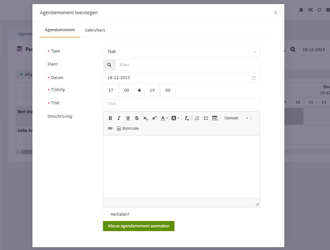
Task: Insert a numbered list
Action: click(197, 118)
